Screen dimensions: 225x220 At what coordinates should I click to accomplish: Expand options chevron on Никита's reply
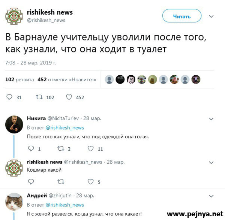pos(211,119)
